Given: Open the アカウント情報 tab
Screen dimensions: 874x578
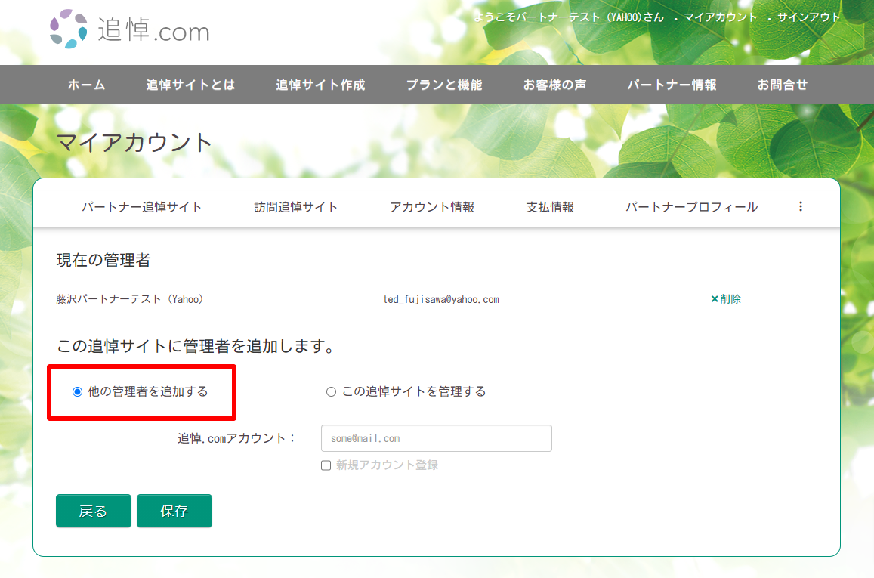Looking at the screenshot, I should [432, 207].
